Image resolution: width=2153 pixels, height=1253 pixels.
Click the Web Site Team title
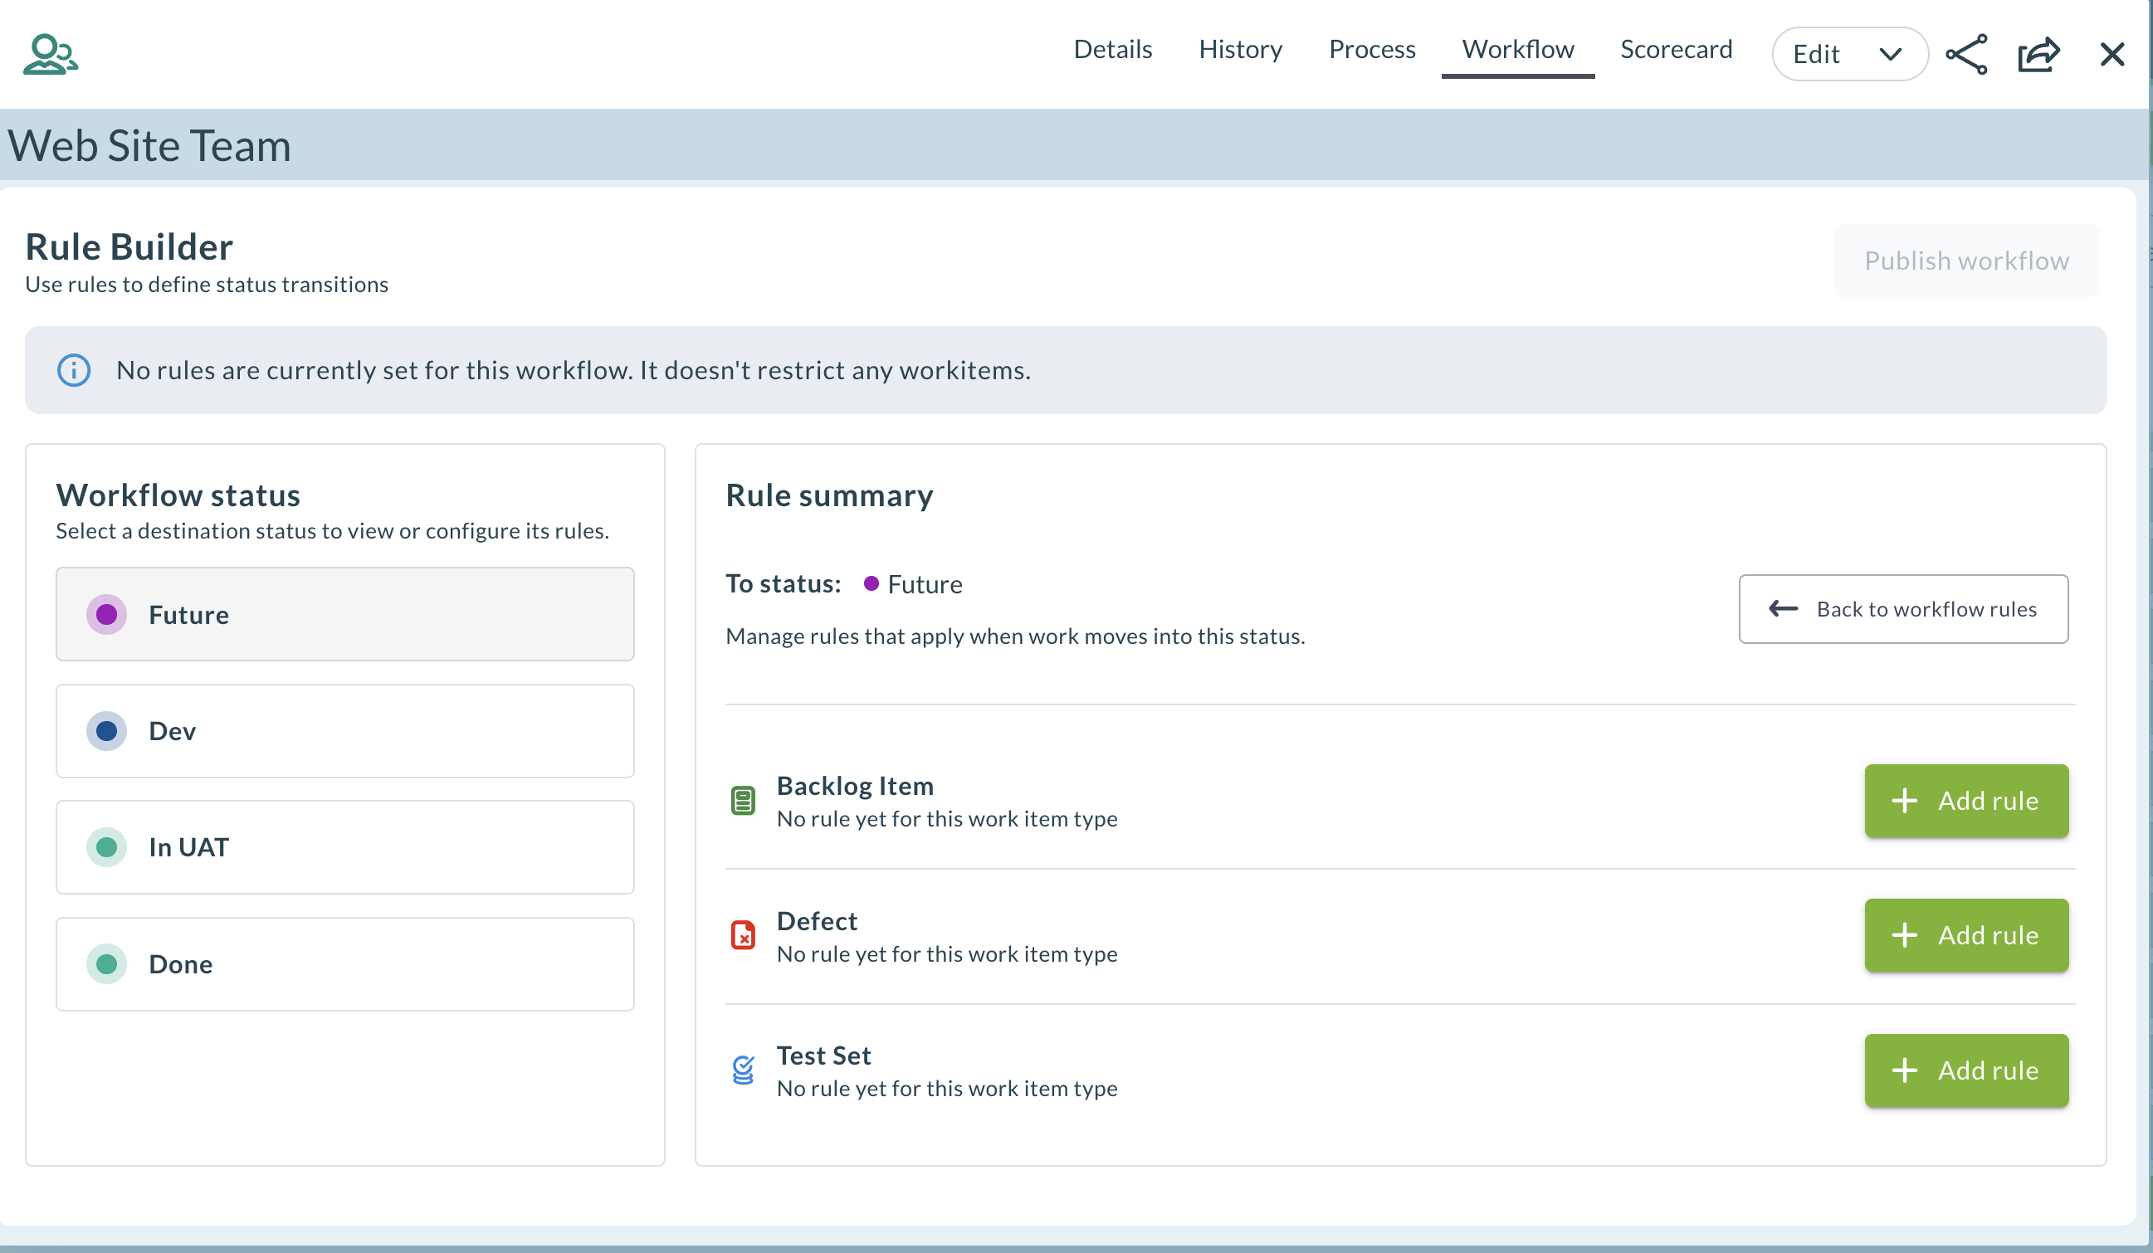[149, 145]
